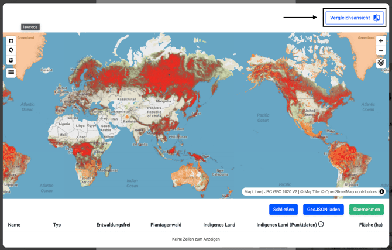Zoom in with the plus button

pyautogui.click(x=381, y=41)
